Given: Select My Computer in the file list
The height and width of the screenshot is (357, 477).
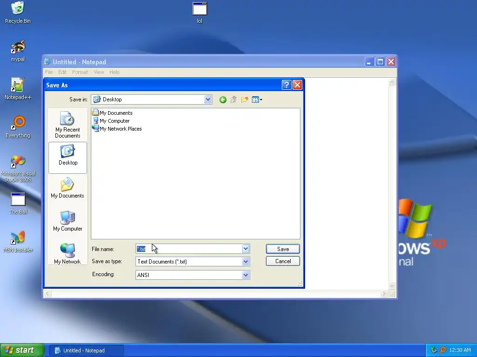Looking at the screenshot, I should (x=111, y=121).
